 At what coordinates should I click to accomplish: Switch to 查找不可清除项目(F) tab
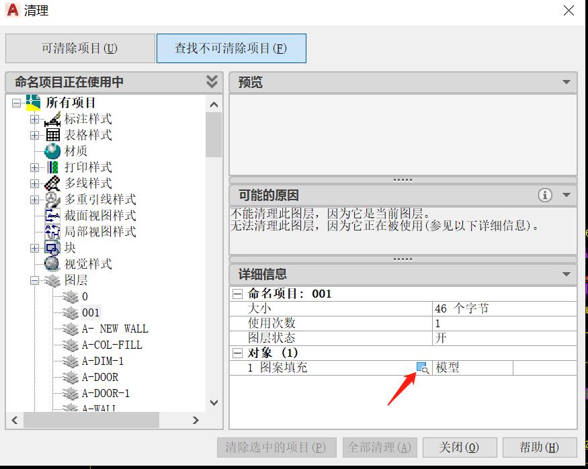pyautogui.click(x=231, y=48)
